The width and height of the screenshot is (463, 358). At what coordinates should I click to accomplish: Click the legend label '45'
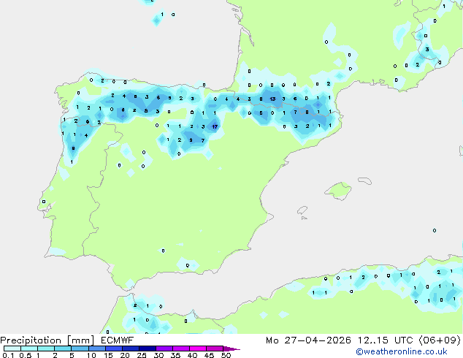(x=209, y=355)
